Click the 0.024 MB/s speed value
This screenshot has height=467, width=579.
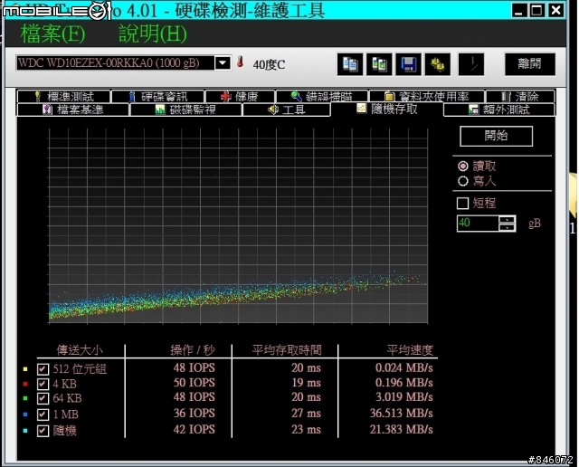coord(404,368)
